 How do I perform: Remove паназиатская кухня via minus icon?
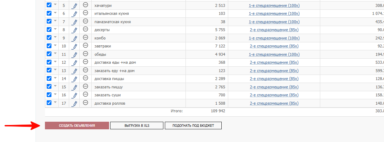click(85, 21)
